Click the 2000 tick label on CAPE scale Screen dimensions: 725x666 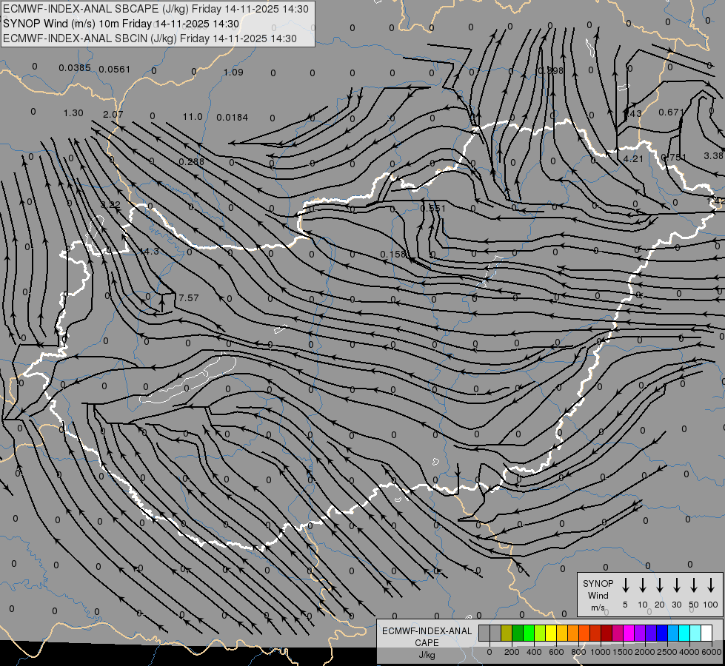point(645,652)
